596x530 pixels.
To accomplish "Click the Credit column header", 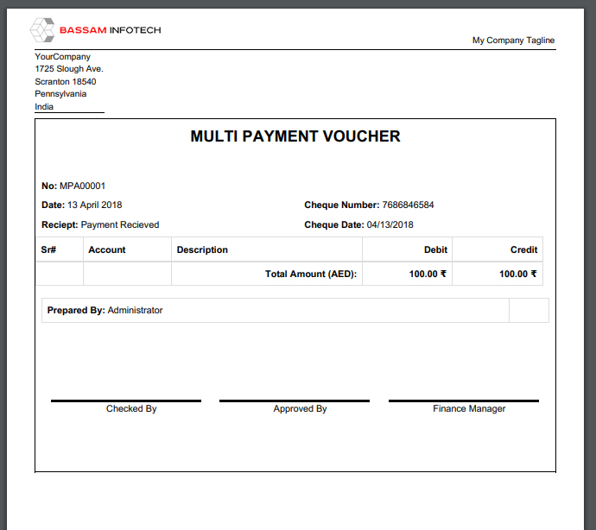I will 523,249.
